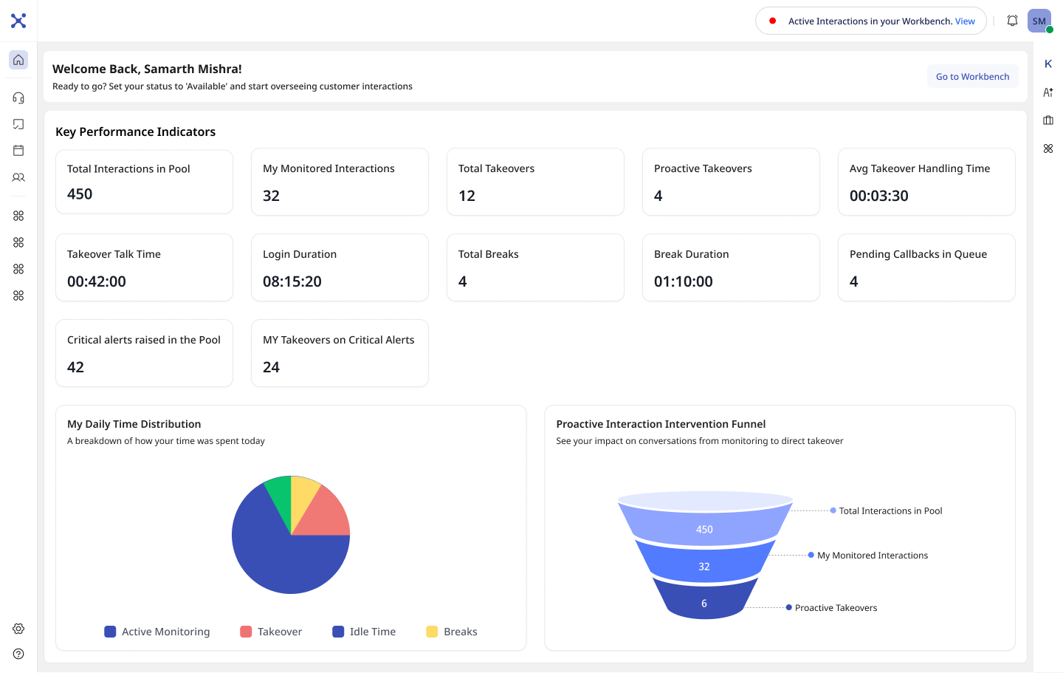The height and width of the screenshot is (673, 1063).
Task: Click the View link for active interactions
Action: click(x=965, y=21)
